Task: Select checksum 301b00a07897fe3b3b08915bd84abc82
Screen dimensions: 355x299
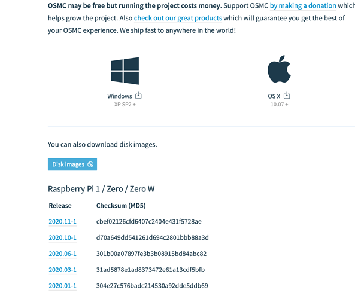Action: [151, 254]
